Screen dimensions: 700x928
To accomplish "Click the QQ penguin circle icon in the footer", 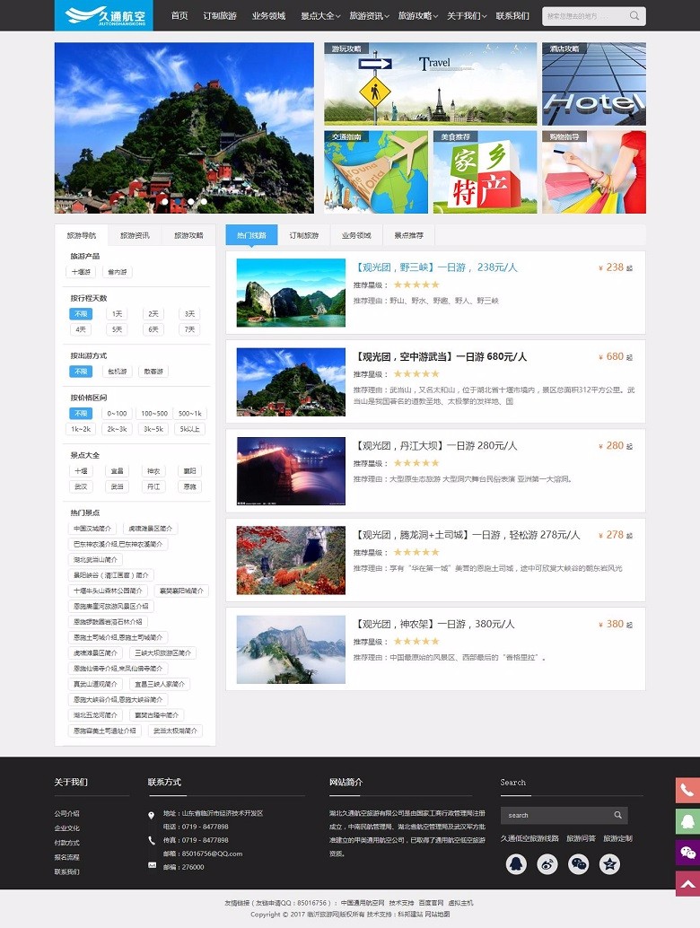I will coord(516,864).
